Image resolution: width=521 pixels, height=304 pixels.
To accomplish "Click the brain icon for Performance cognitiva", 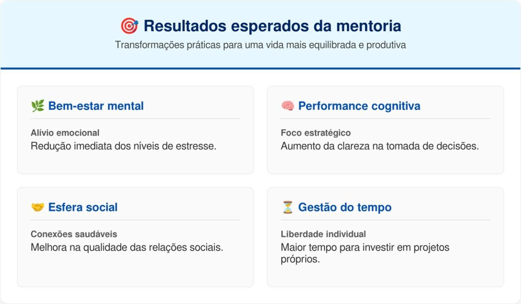I will (x=288, y=106).
